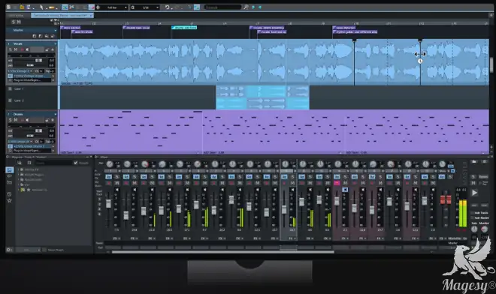This screenshot has height=294, width=496.
Task: Pick the yellow range tool icon
Action: (x=52, y=7)
